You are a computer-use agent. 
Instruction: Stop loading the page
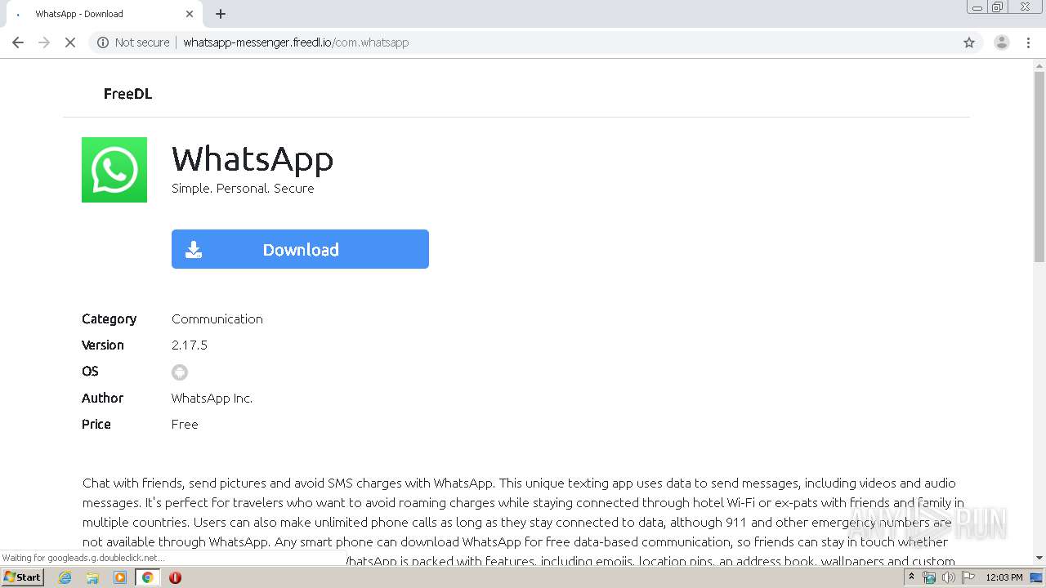pos(70,42)
